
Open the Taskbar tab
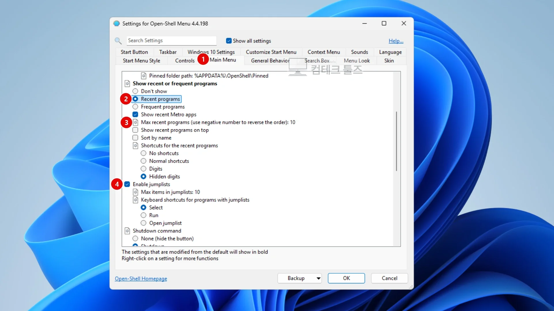(168, 52)
